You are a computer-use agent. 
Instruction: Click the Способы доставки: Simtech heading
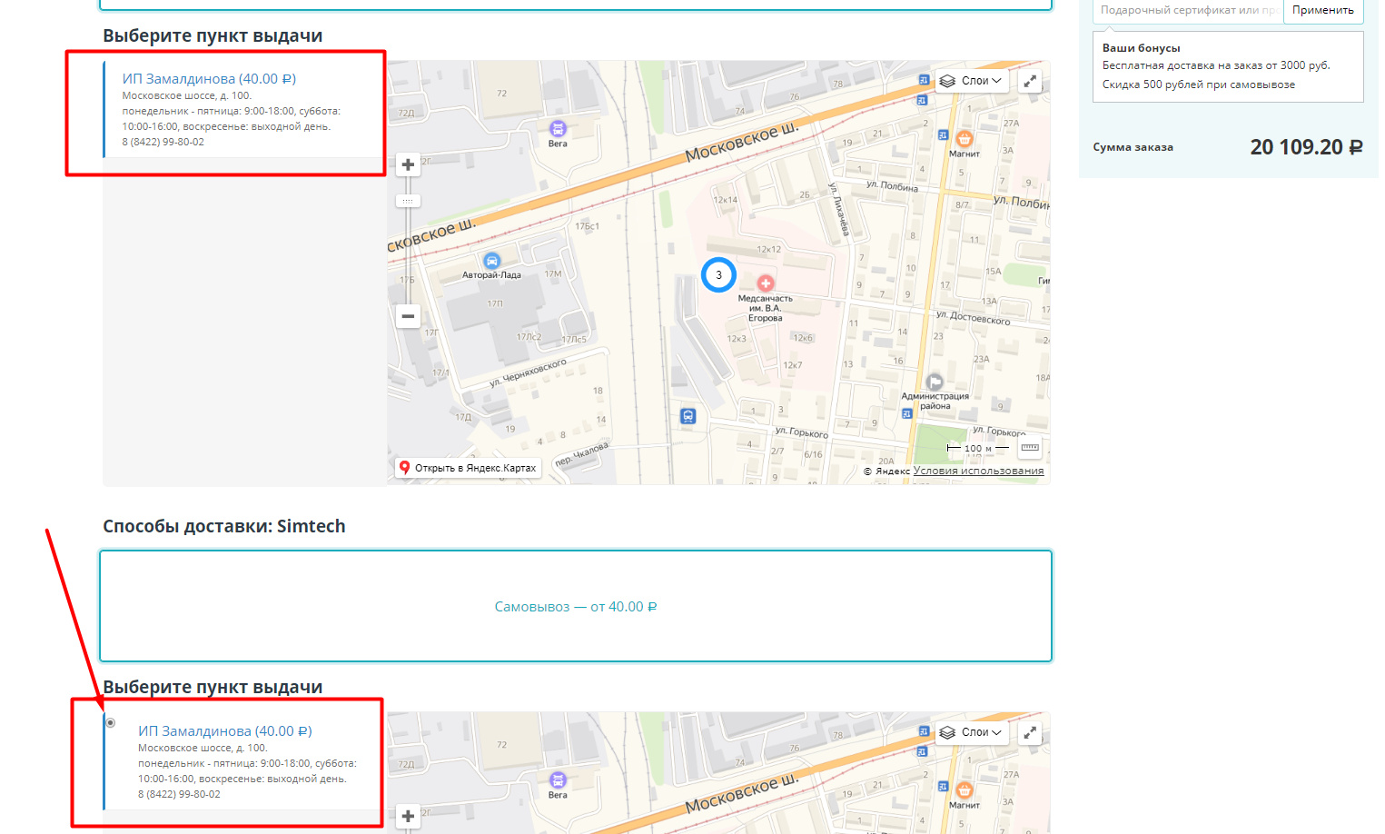coord(224,526)
